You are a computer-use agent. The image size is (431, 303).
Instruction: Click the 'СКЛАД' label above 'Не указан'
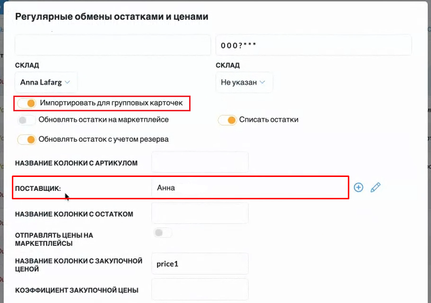click(x=228, y=65)
